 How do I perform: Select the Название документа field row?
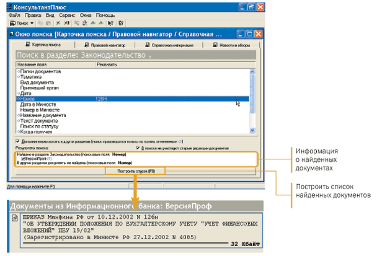pos(133,115)
